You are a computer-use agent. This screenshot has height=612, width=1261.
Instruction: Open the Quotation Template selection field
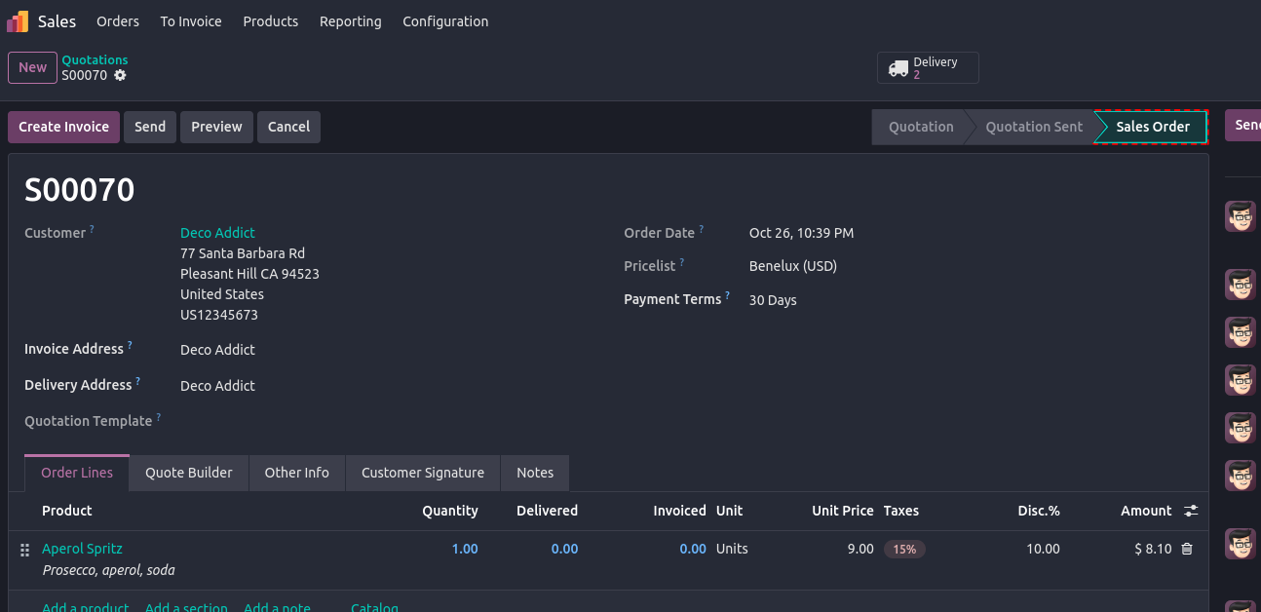click(390, 421)
